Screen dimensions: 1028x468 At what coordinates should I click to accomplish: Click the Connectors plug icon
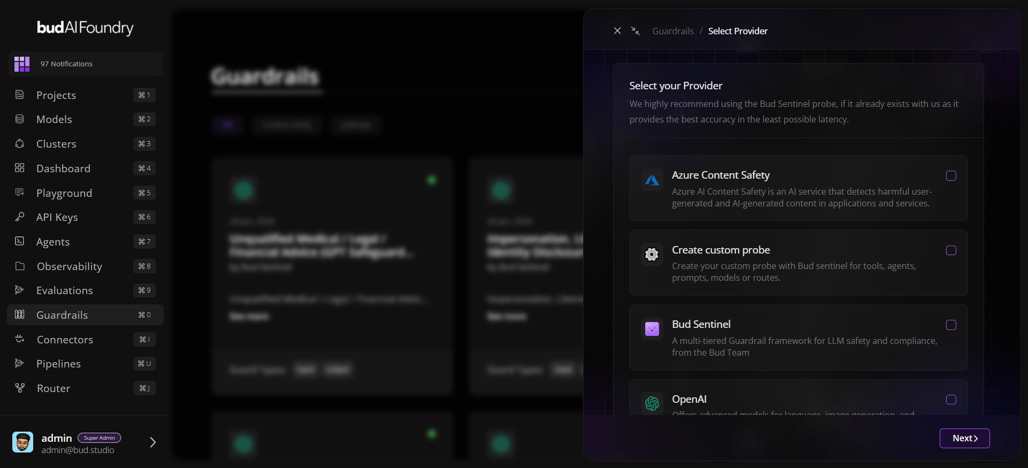click(20, 339)
